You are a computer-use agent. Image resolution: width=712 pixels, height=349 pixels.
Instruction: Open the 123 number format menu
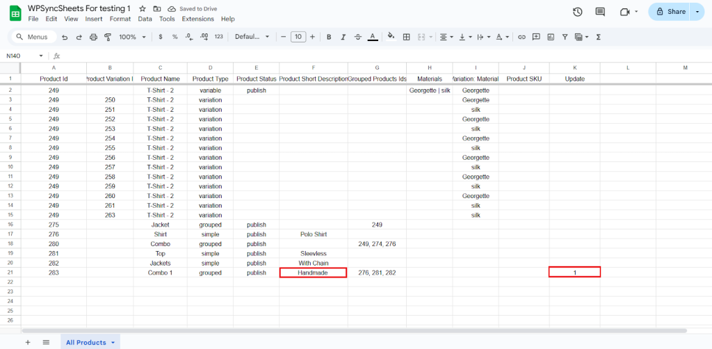pyautogui.click(x=219, y=37)
